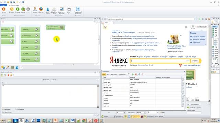
Task: Click red circle icon in action properties
Action: click(8, 75)
